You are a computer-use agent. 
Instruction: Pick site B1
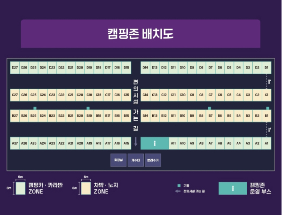pos(266,116)
